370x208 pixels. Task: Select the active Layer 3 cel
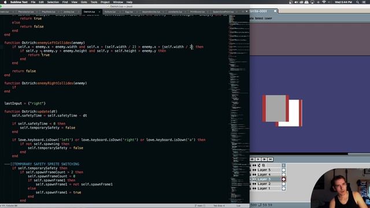click(284, 179)
